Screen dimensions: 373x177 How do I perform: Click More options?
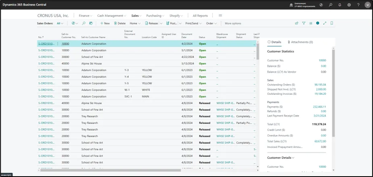233,23
